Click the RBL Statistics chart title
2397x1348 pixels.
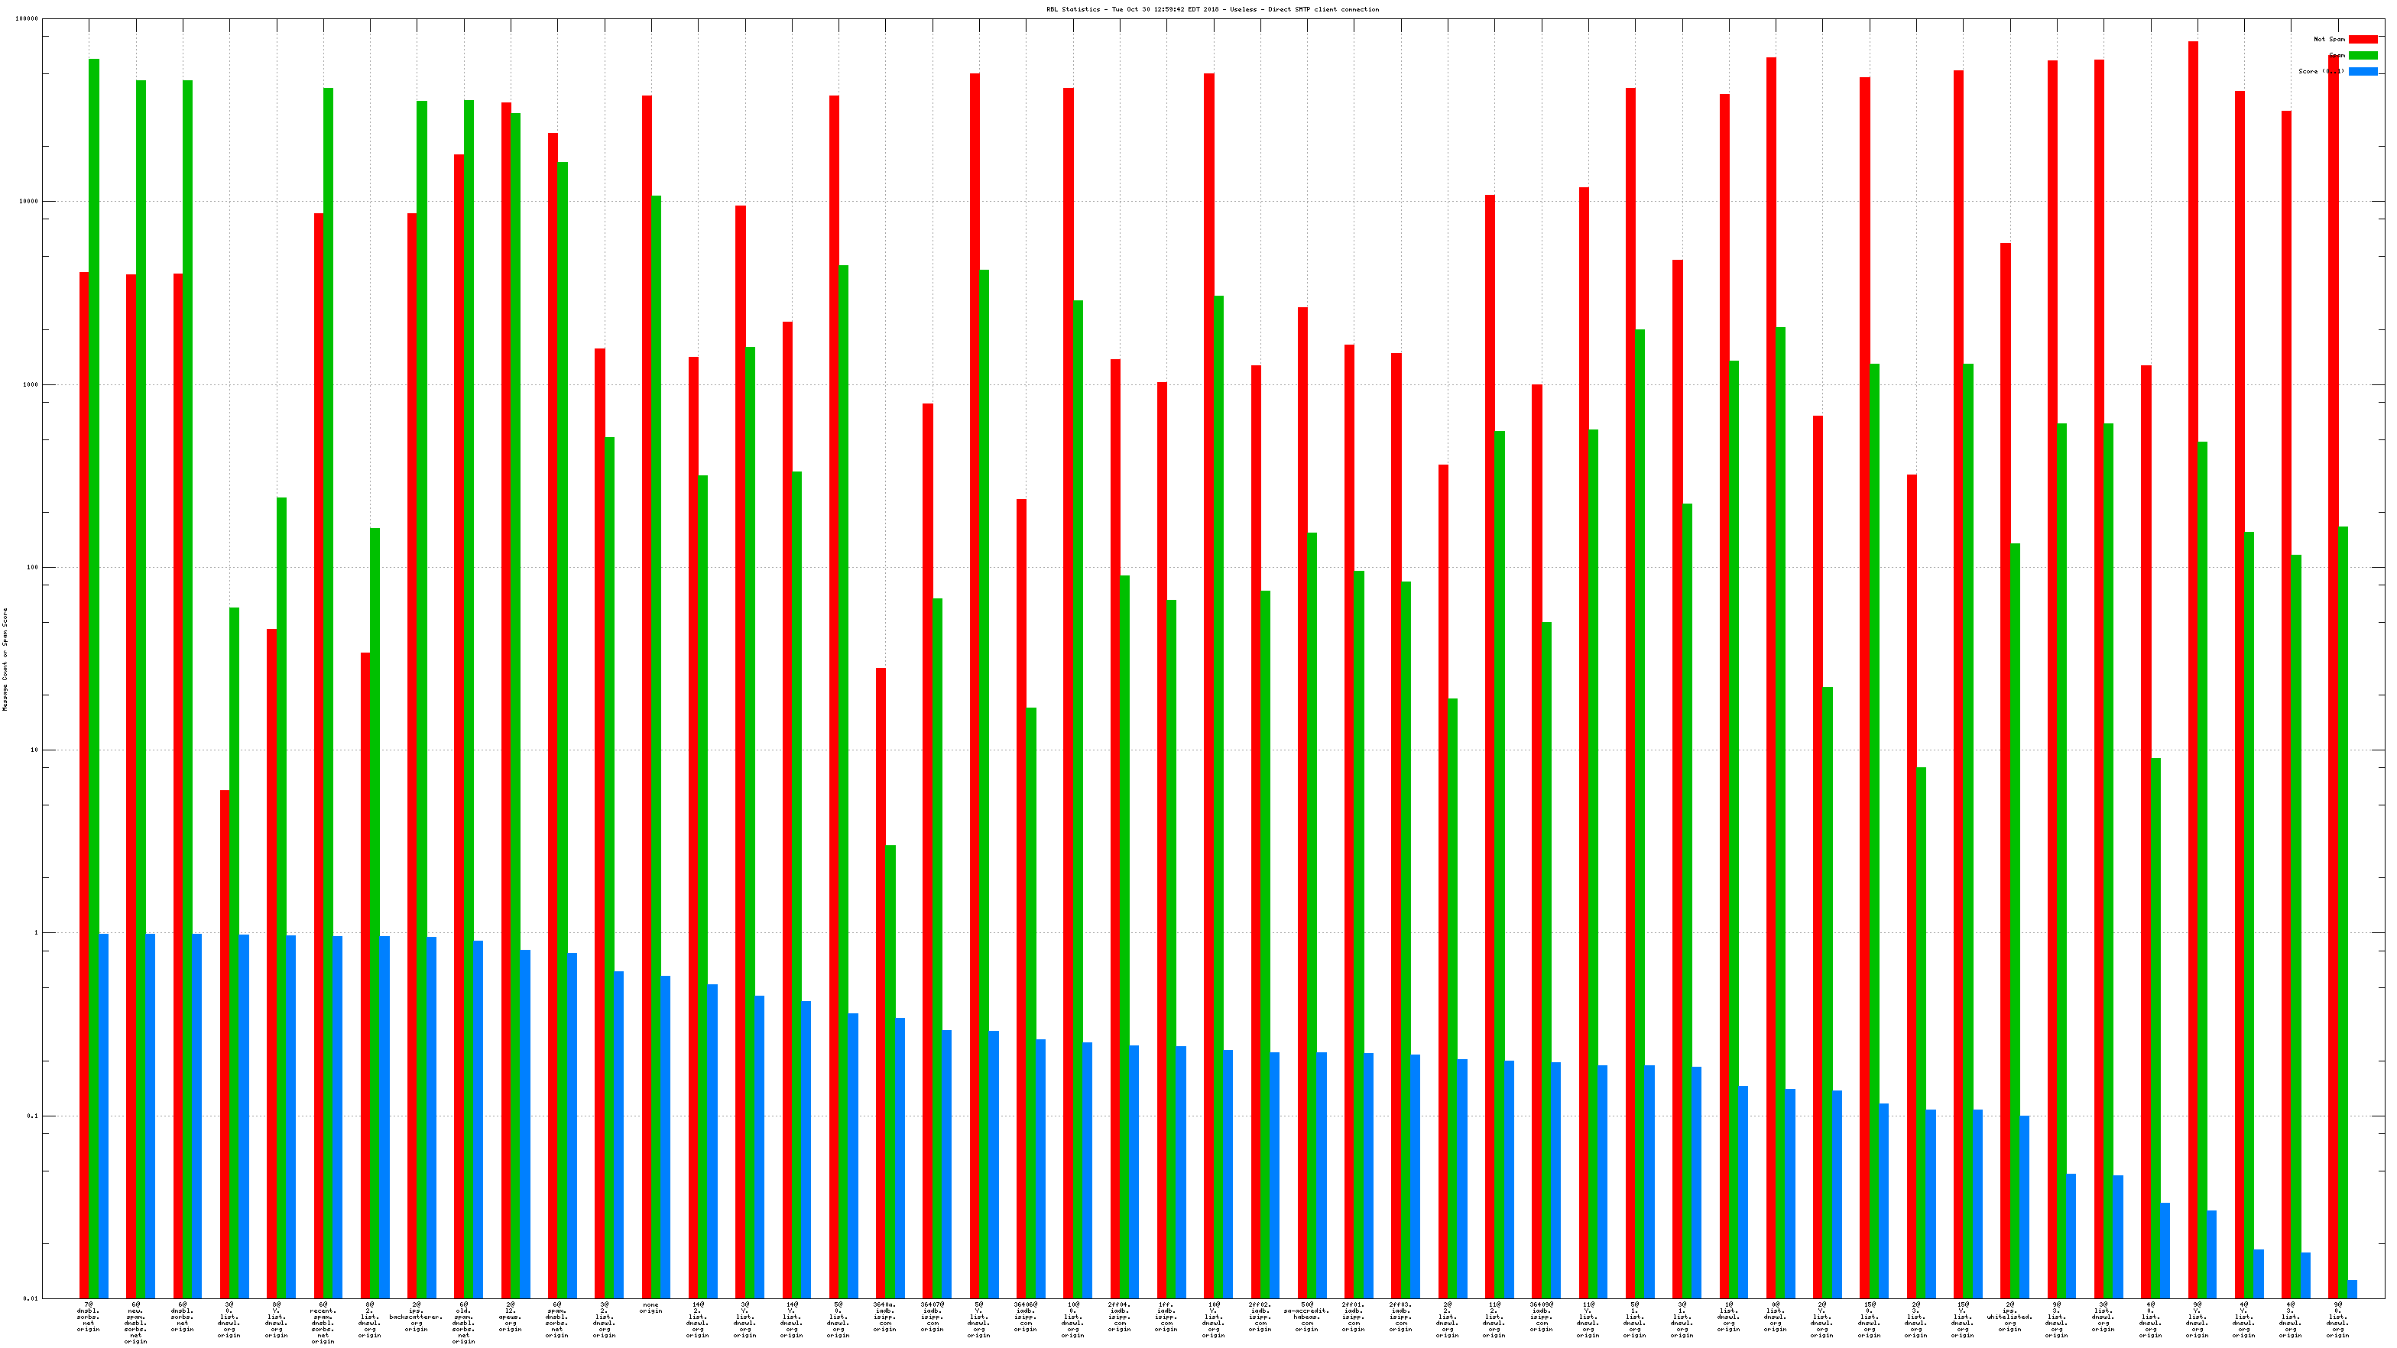coord(1212,9)
